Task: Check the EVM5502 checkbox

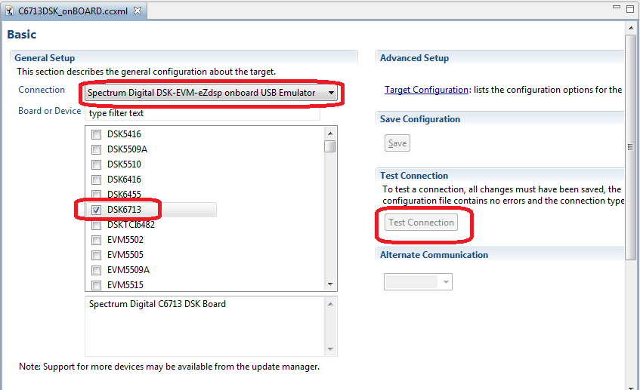Action: click(x=96, y=240)
